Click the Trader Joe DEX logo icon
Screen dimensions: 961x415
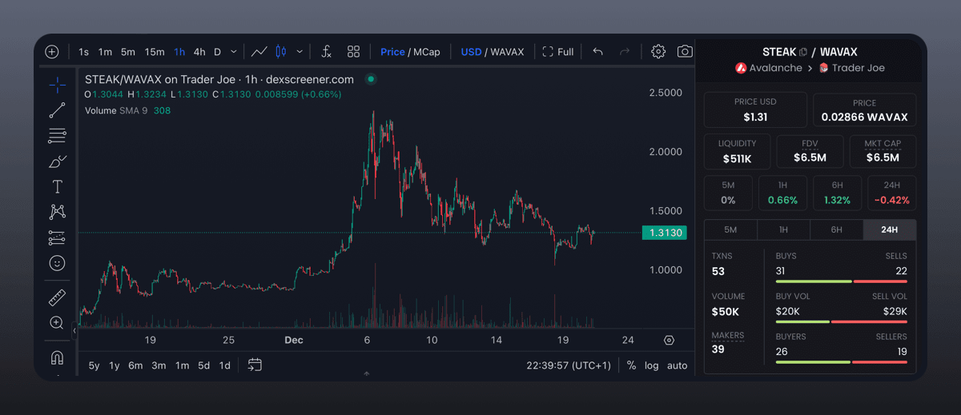pyautogui.click(x=823, y=68)
